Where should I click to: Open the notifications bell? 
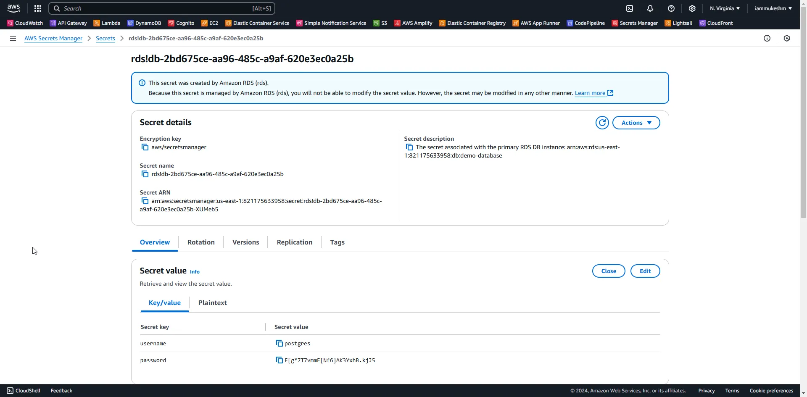pos(650,8)
